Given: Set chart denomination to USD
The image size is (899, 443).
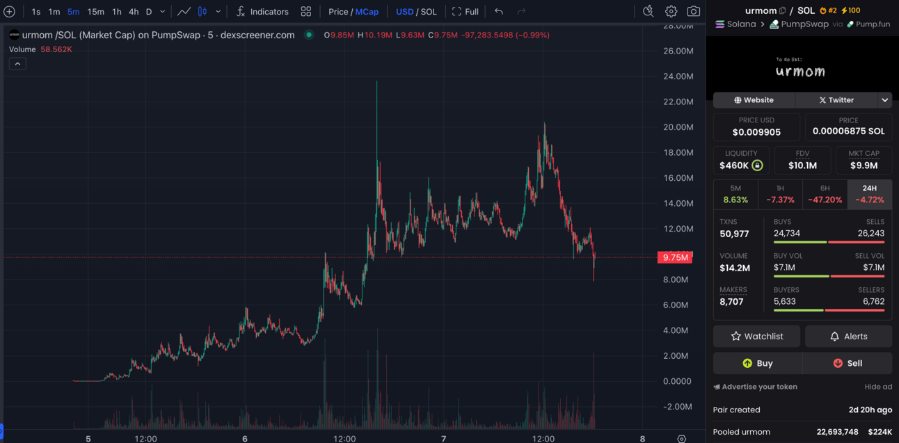Looking at the screenshot, I should coord(404,12).
